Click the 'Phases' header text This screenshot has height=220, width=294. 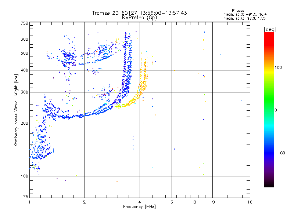(x=238, y=11)
